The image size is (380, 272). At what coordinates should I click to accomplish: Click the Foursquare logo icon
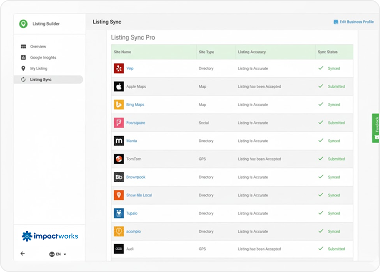click(x=119, y=123)
